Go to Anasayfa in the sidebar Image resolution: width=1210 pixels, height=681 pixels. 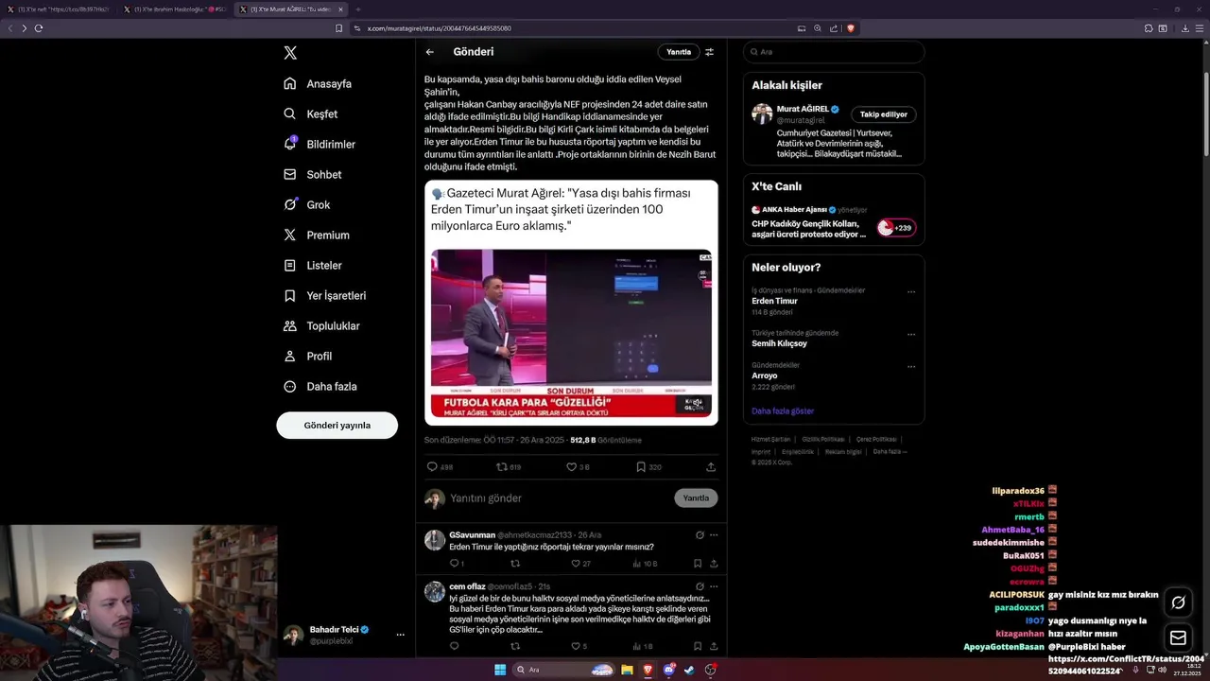coord(318,83)
